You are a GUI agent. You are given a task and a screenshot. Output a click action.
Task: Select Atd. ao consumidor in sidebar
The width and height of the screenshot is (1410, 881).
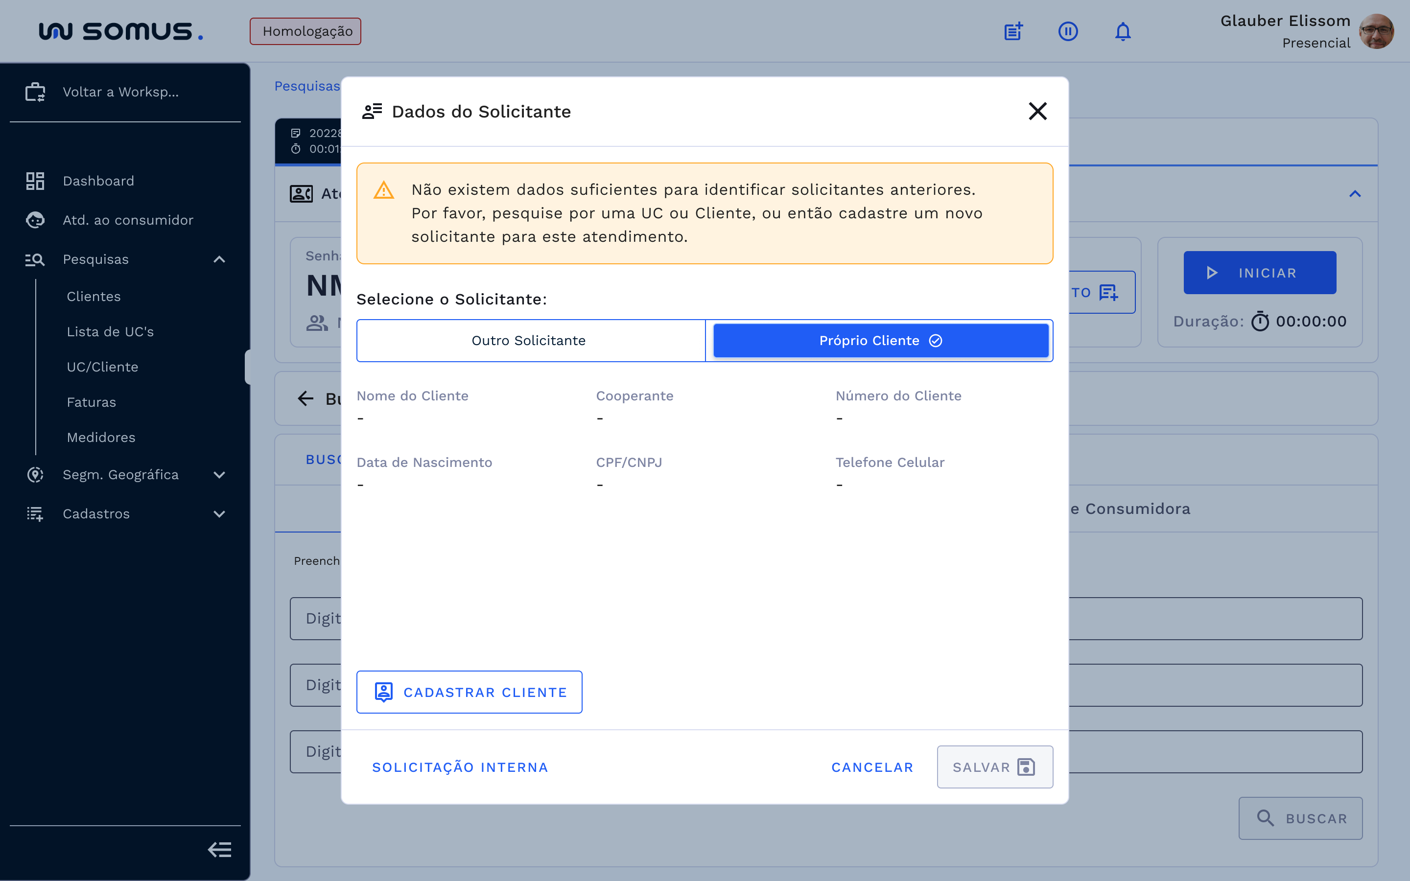(x=128, y=220)
